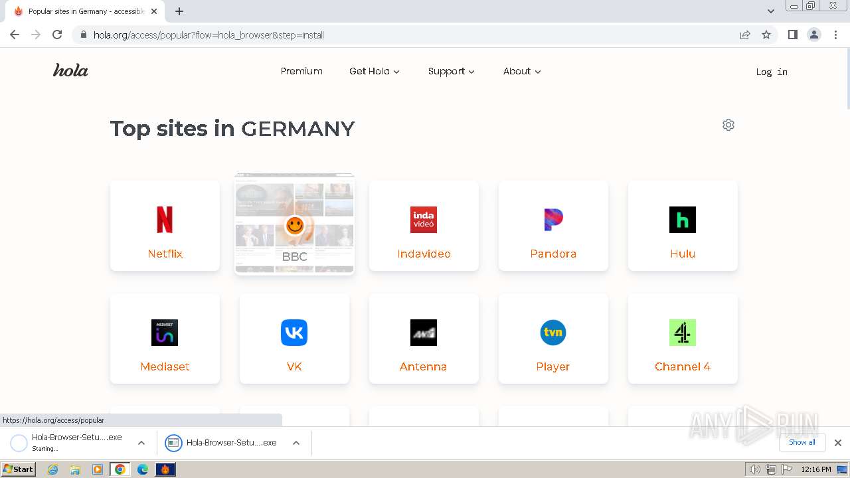Open the Hulu site icon
This screenshot has width=850, height=478.
coord(683,220)
